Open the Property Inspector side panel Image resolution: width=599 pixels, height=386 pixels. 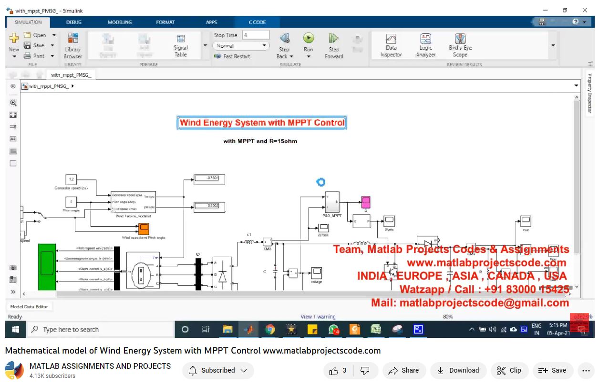click(x=589, y=93)
